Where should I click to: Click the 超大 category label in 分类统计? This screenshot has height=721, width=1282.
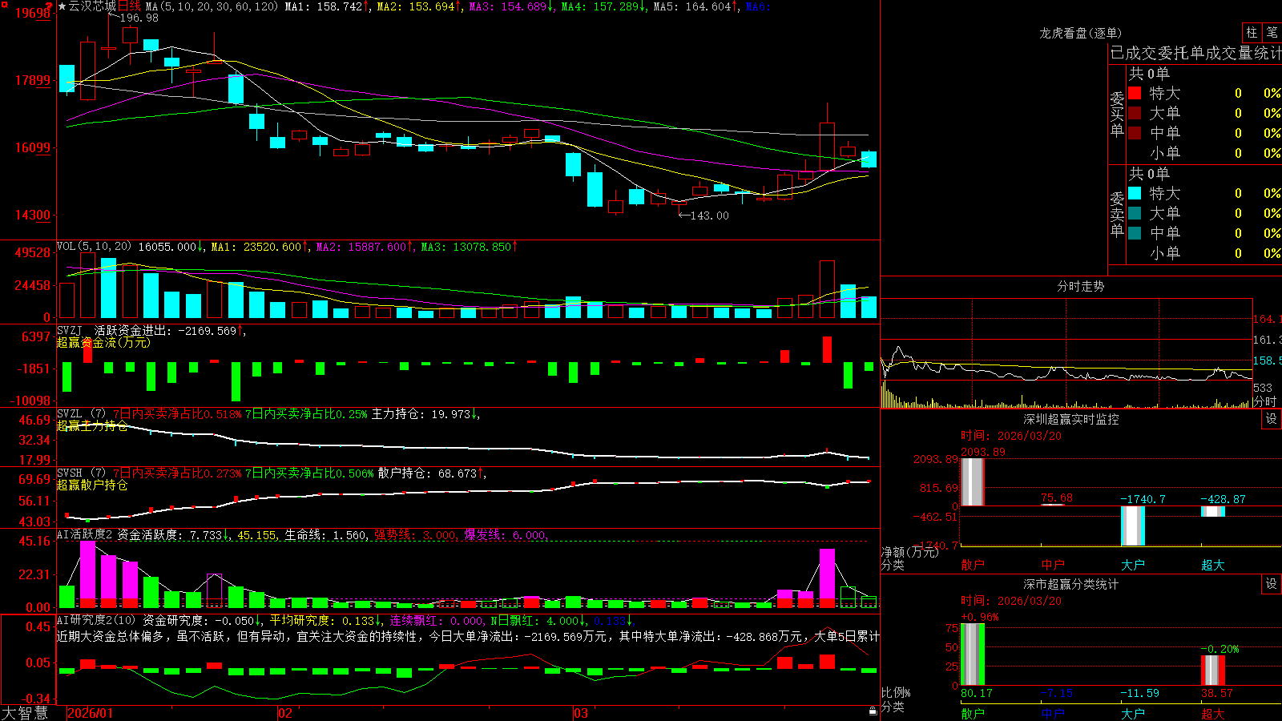pos(1213,713)
